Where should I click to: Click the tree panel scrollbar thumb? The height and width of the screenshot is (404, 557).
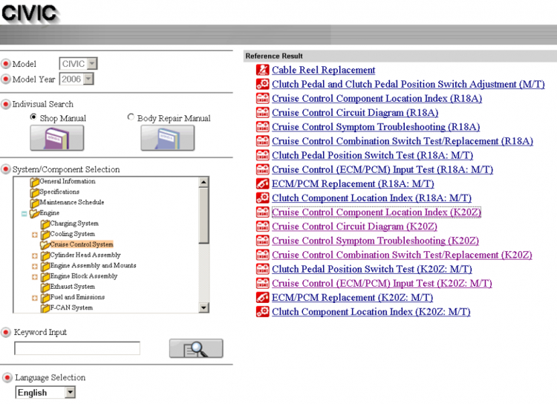(203, 215)
